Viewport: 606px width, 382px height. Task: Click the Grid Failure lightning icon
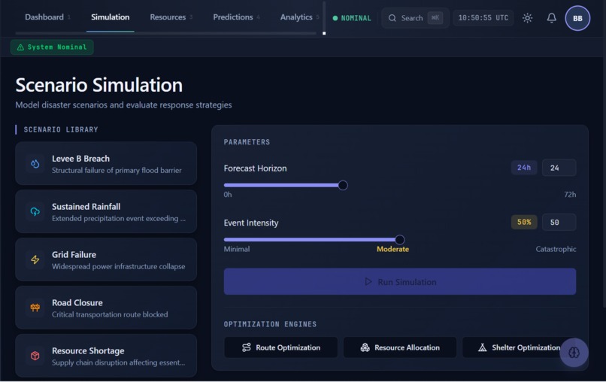[35, 259]
